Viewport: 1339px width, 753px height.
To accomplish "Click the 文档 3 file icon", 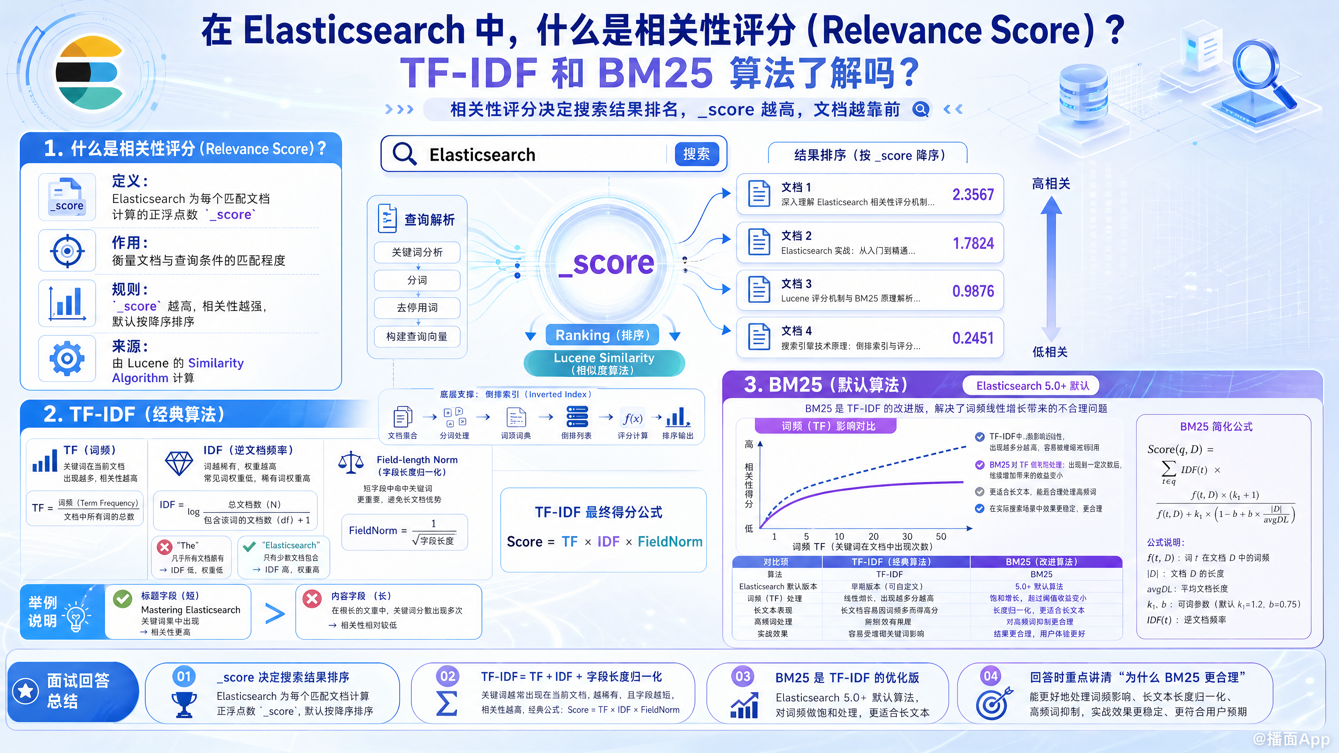I will click(759, 289).
